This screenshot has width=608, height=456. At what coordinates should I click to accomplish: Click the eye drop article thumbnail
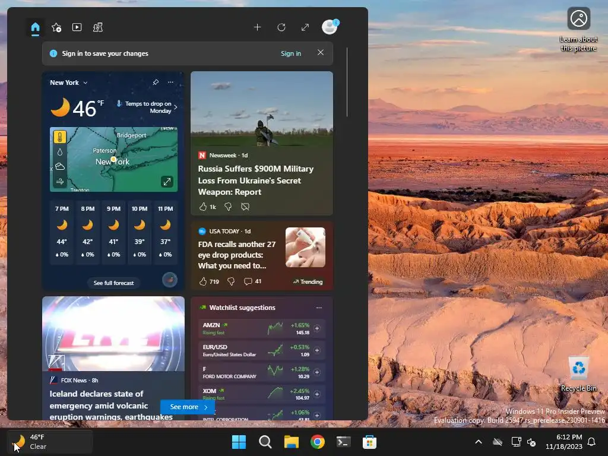click(x=305, y=247)
